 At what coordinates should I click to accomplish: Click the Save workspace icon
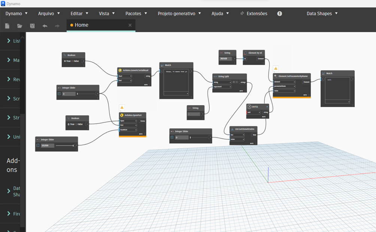point(32,26)
